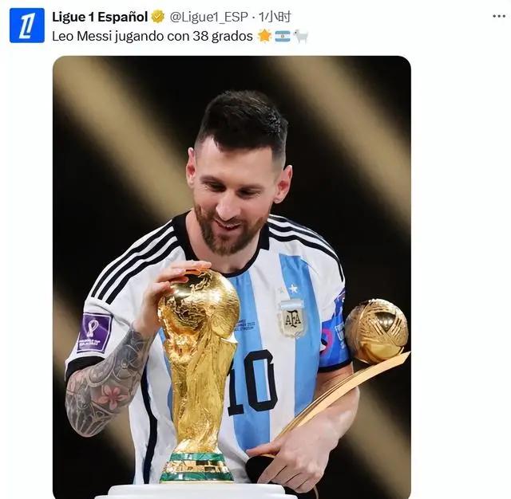Click the purple World Cup sleeve patch
This screenshot has height=499, width=511.
tap(95, 332)
